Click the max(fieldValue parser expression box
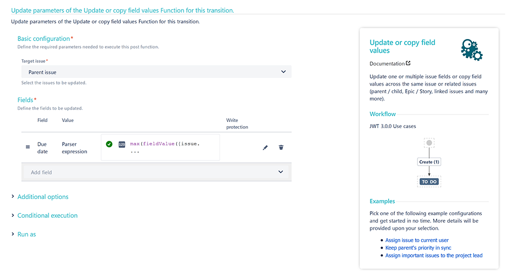The image size is (506, 277). (x=160, y=147)
